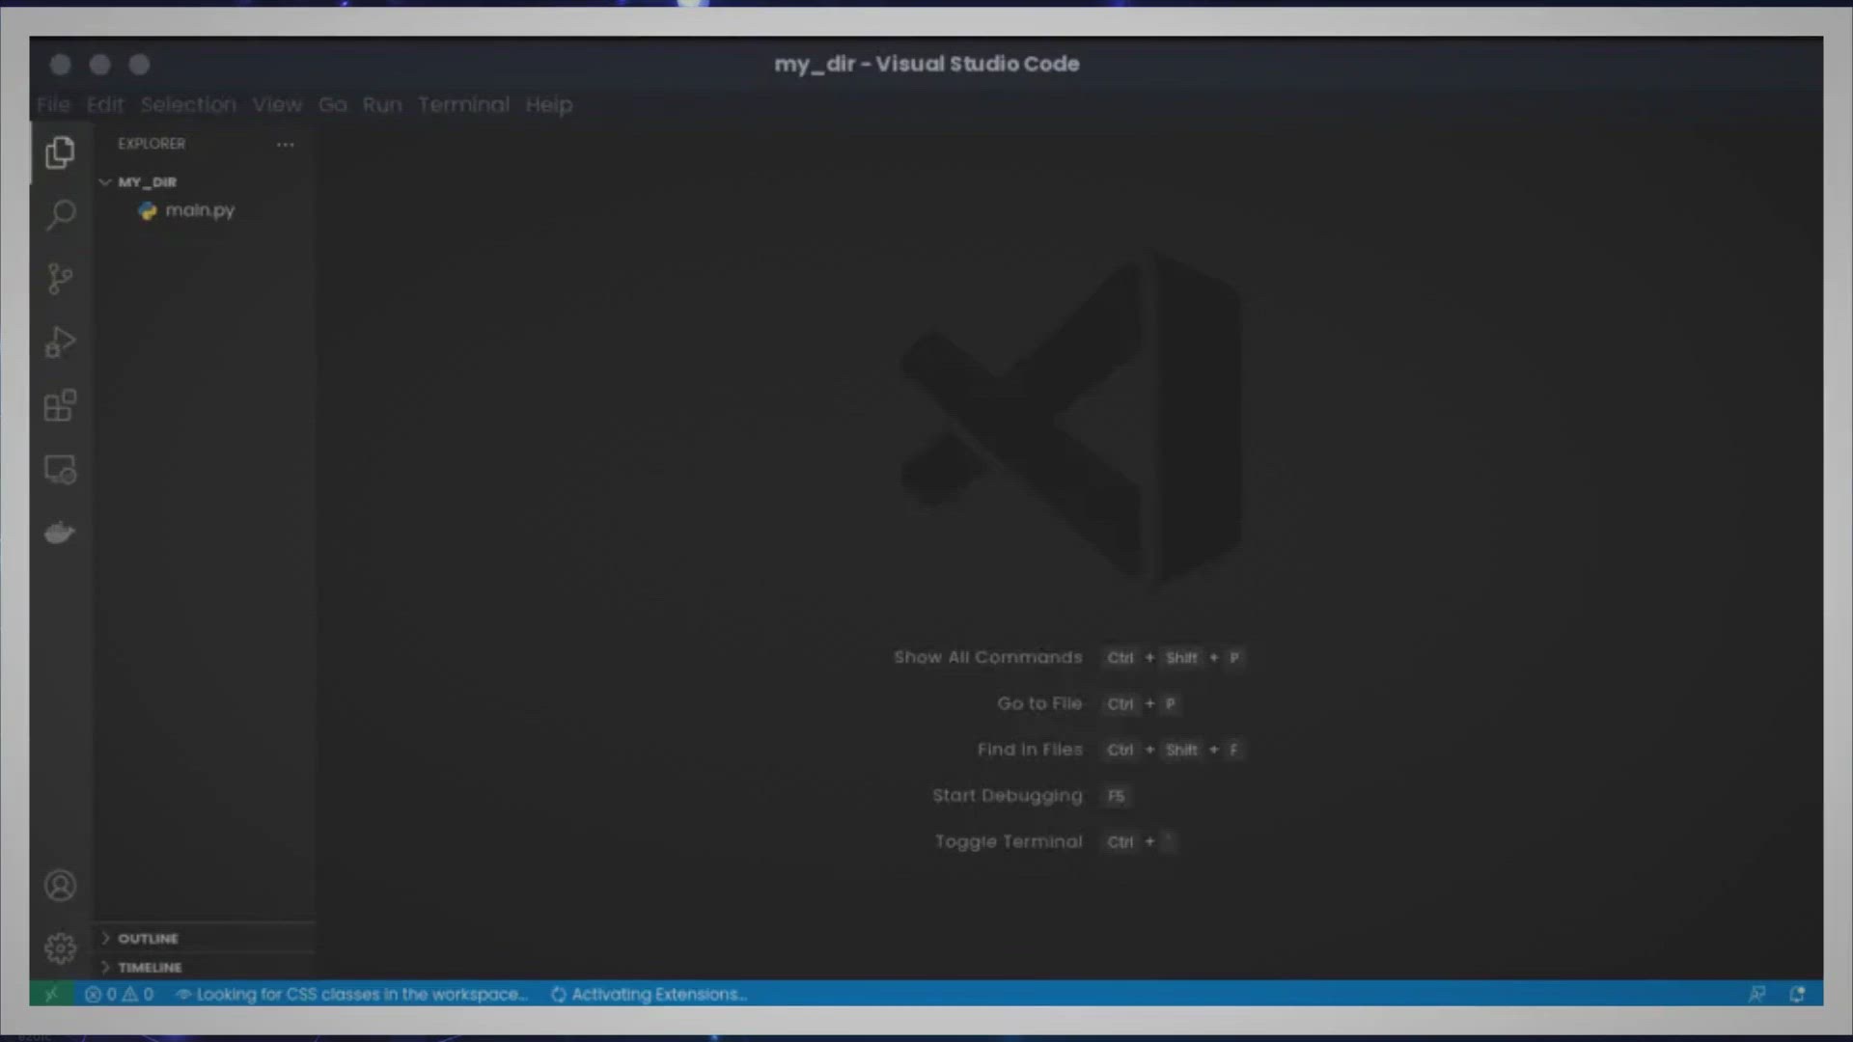Open the Remote Explorer view
Viewport: 1853px width, 1042px height.
coord(60,470)
